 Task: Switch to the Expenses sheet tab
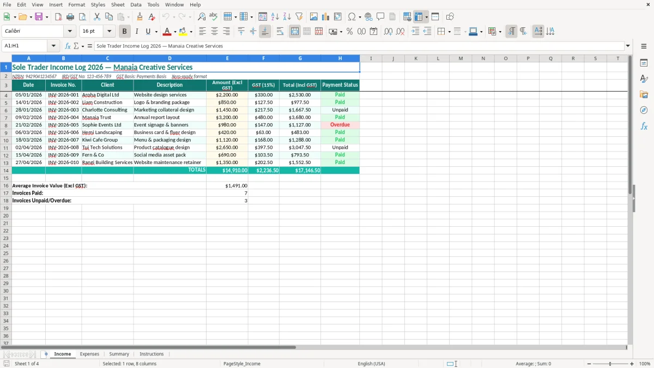89,354
